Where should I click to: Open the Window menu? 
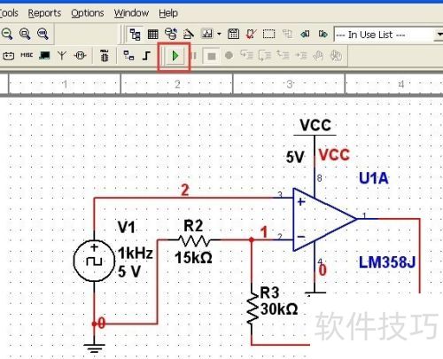coord(131,13)
